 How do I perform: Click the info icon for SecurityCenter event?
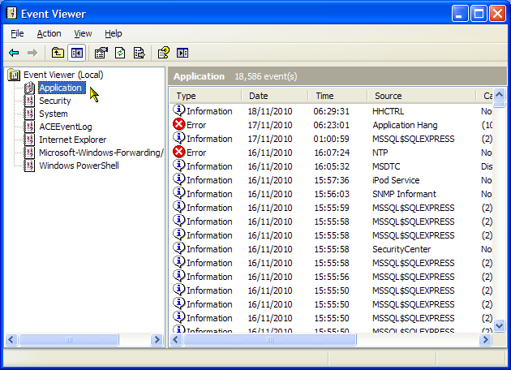click(178, 248)
